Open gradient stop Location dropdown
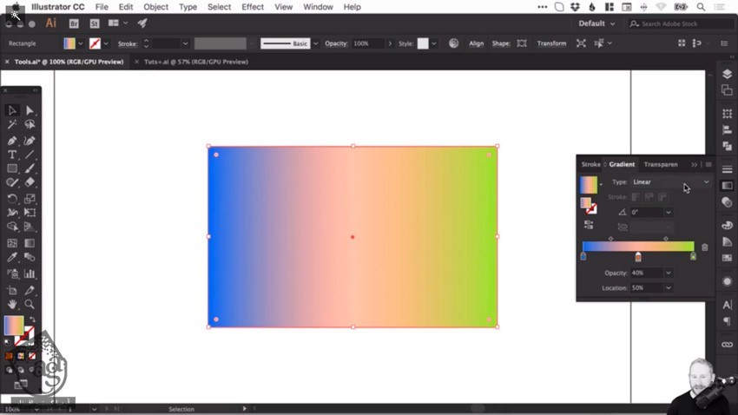This screenshot has height=415, width=738. click(x=669, y=288)
